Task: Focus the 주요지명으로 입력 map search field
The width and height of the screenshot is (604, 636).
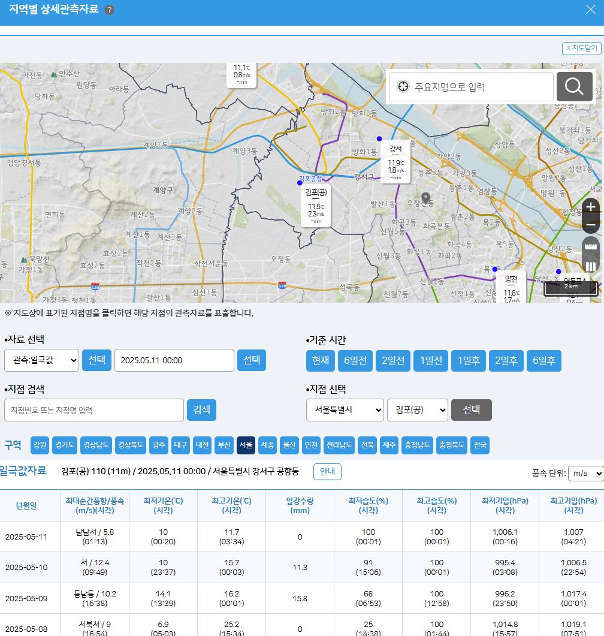Action: pyautogui.click(x=471, y=86)
